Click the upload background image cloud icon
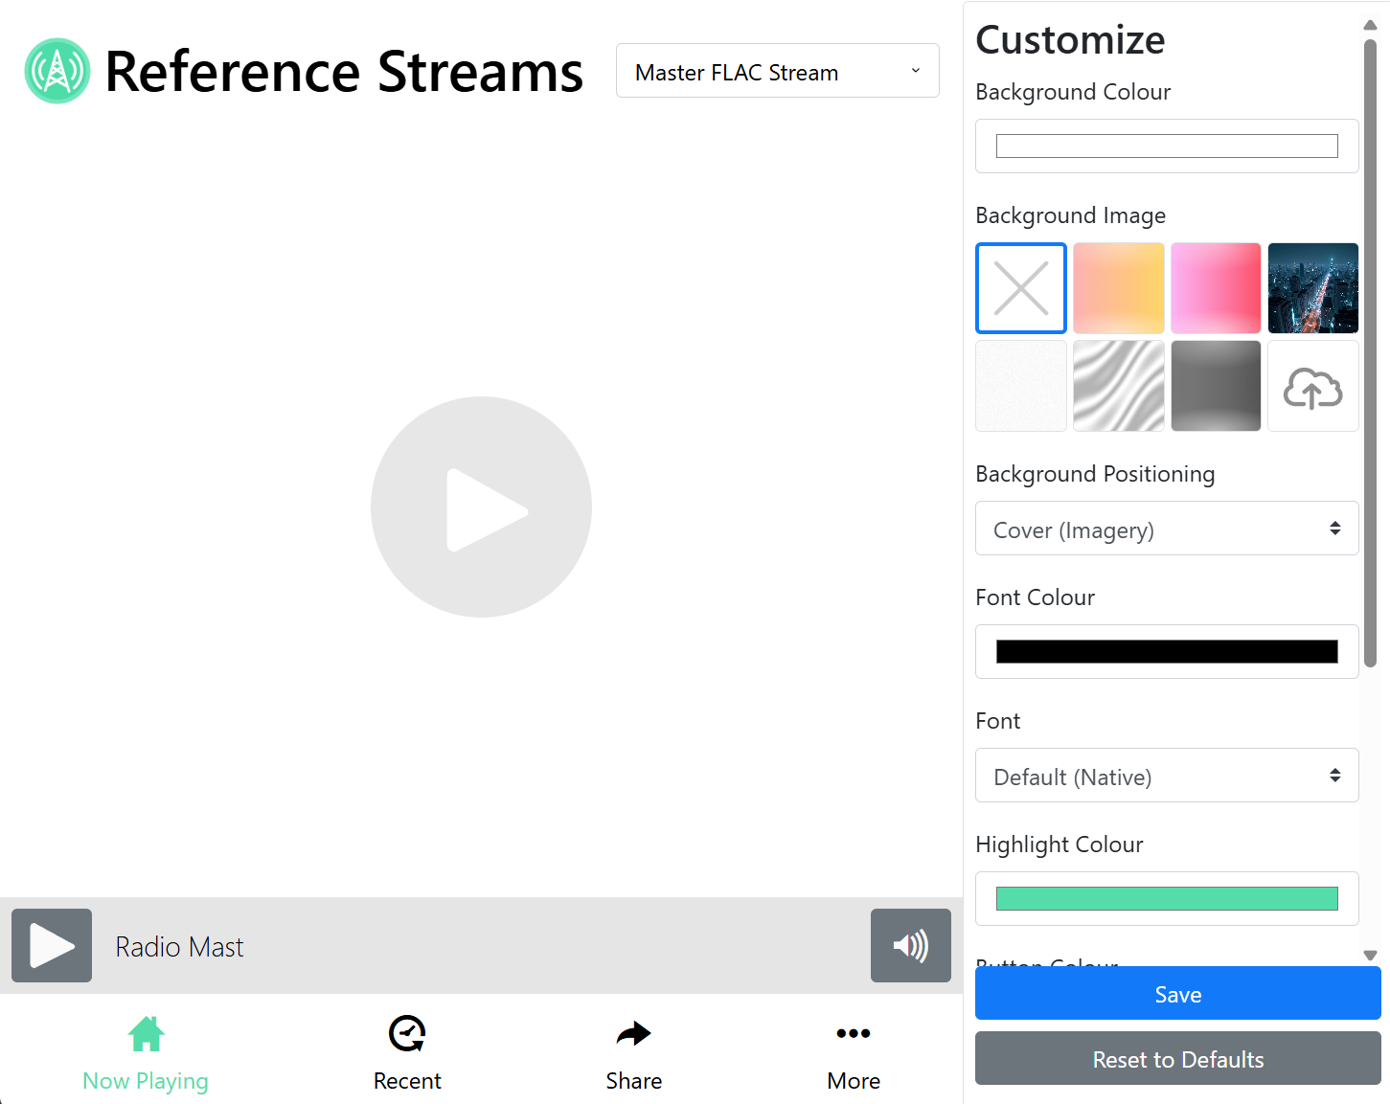This screenshot has width=1390, height=1104. pos(1312,386)
